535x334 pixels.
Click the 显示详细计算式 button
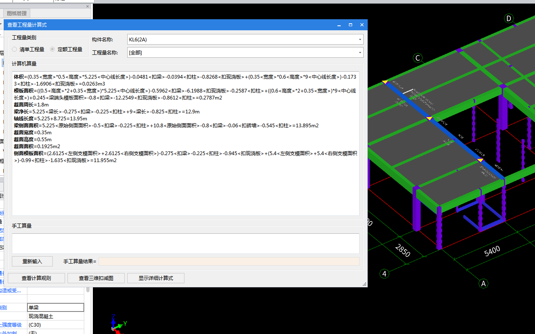pos(156,278)
